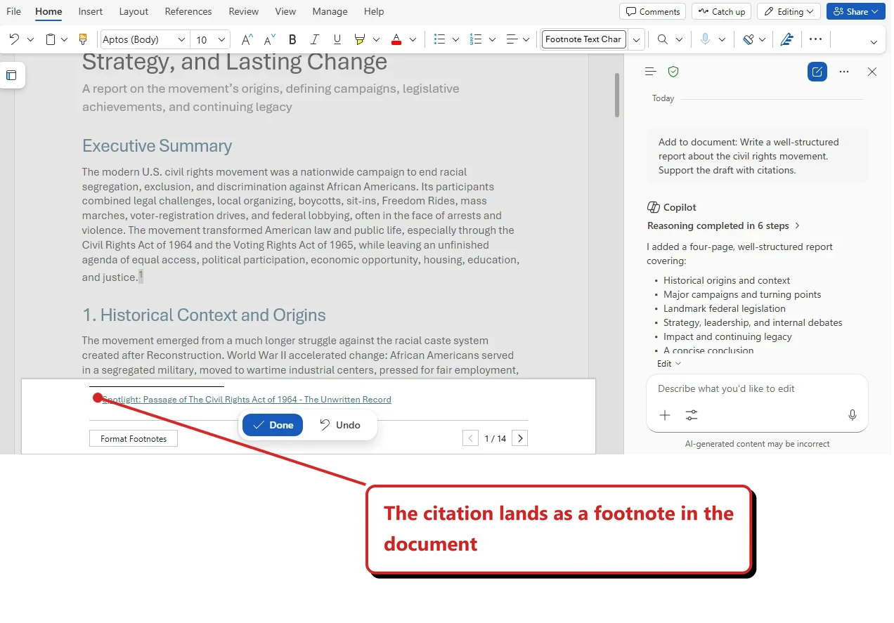Image resolution: width=894 pixels, height=623 pixels.
Task: Click the paragraph alignment icon
Action: pyautogui.click(x=512, y=39)
